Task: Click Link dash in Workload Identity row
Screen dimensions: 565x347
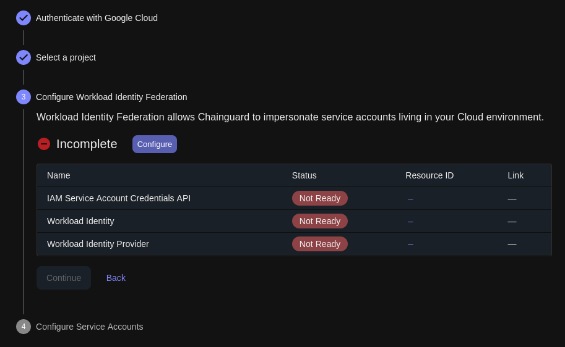Action: coord(512,222)
